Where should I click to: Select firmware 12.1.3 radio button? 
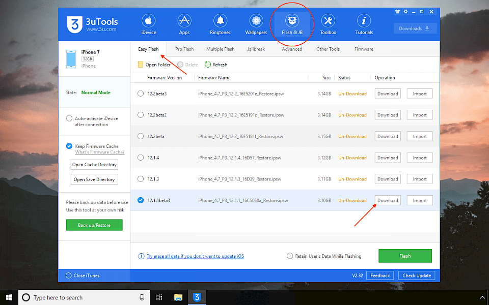tap(141, 179)
